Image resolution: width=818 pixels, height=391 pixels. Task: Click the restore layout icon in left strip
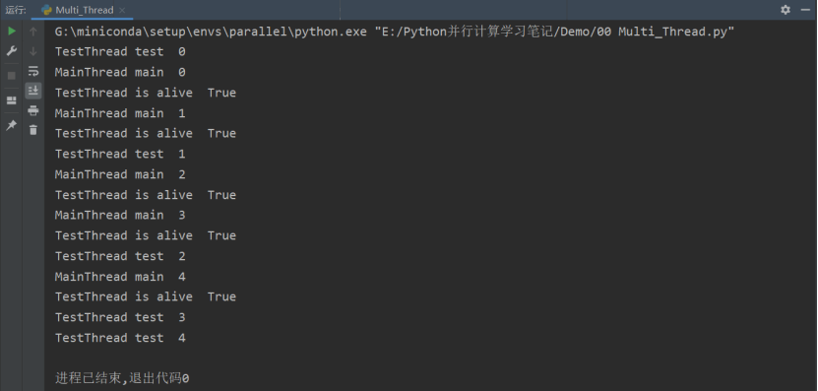tap(12, 100)
